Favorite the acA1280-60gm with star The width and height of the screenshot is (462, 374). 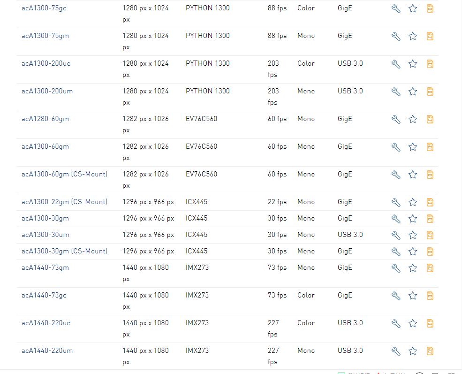pos(413,119)
